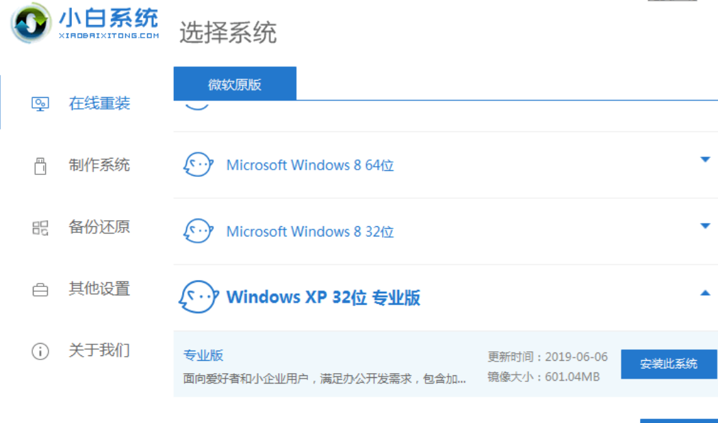Click the Windows XP 32位 专业版 heading
This screenshot has width=718, height=423.
[x=323, y=297]
